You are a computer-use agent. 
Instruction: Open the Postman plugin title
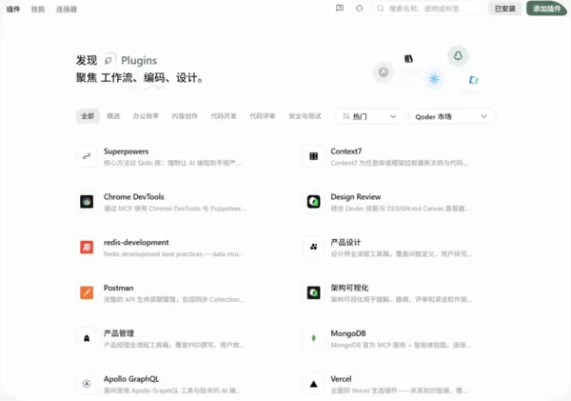click(x=118, y=288)
